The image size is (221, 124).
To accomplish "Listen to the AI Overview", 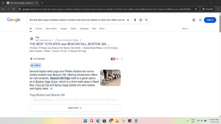I will pos(36,65).
